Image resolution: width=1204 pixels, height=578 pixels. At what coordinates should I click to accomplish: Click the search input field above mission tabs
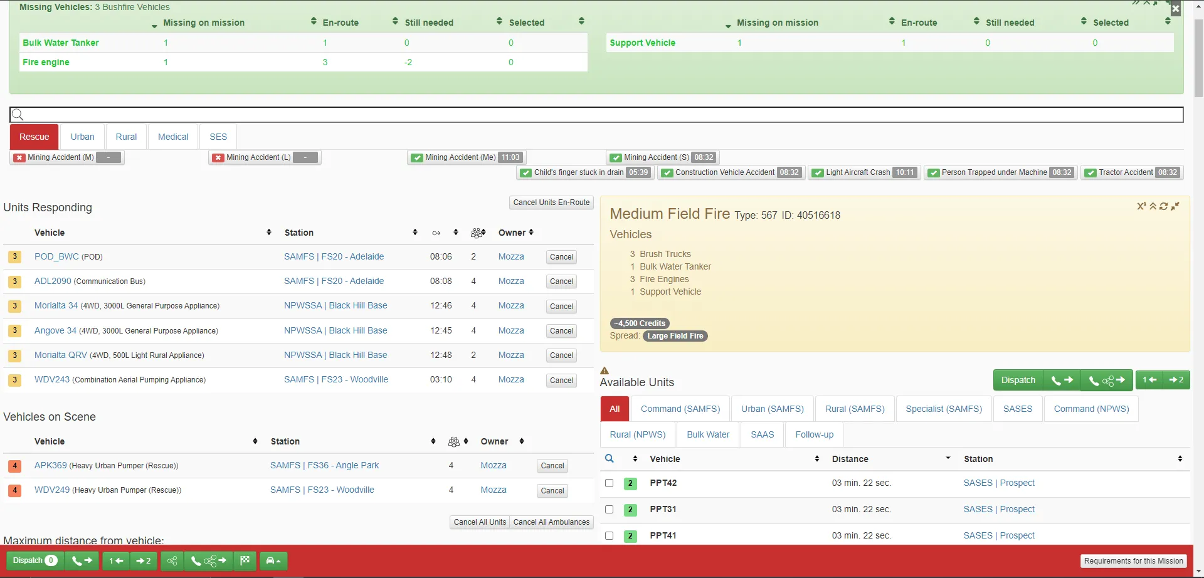(596, 114)
